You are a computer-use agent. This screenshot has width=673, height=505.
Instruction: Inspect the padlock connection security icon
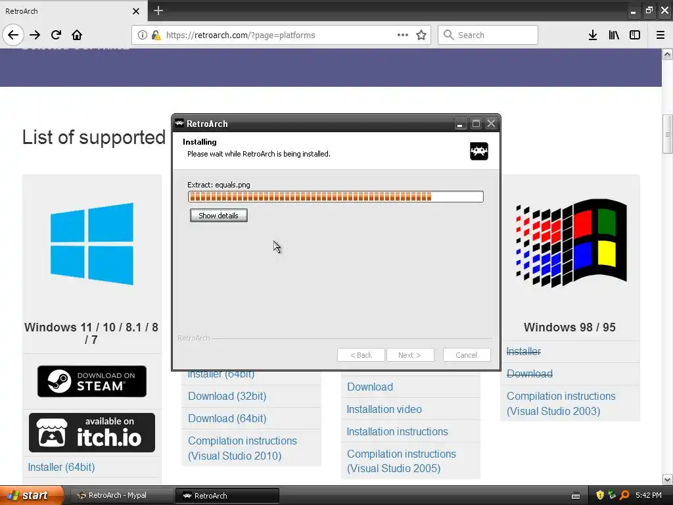coord(156,36)
